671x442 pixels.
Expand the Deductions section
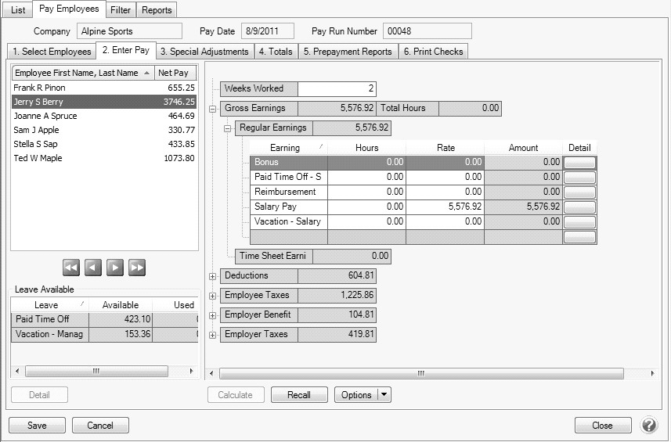(213, 276)
